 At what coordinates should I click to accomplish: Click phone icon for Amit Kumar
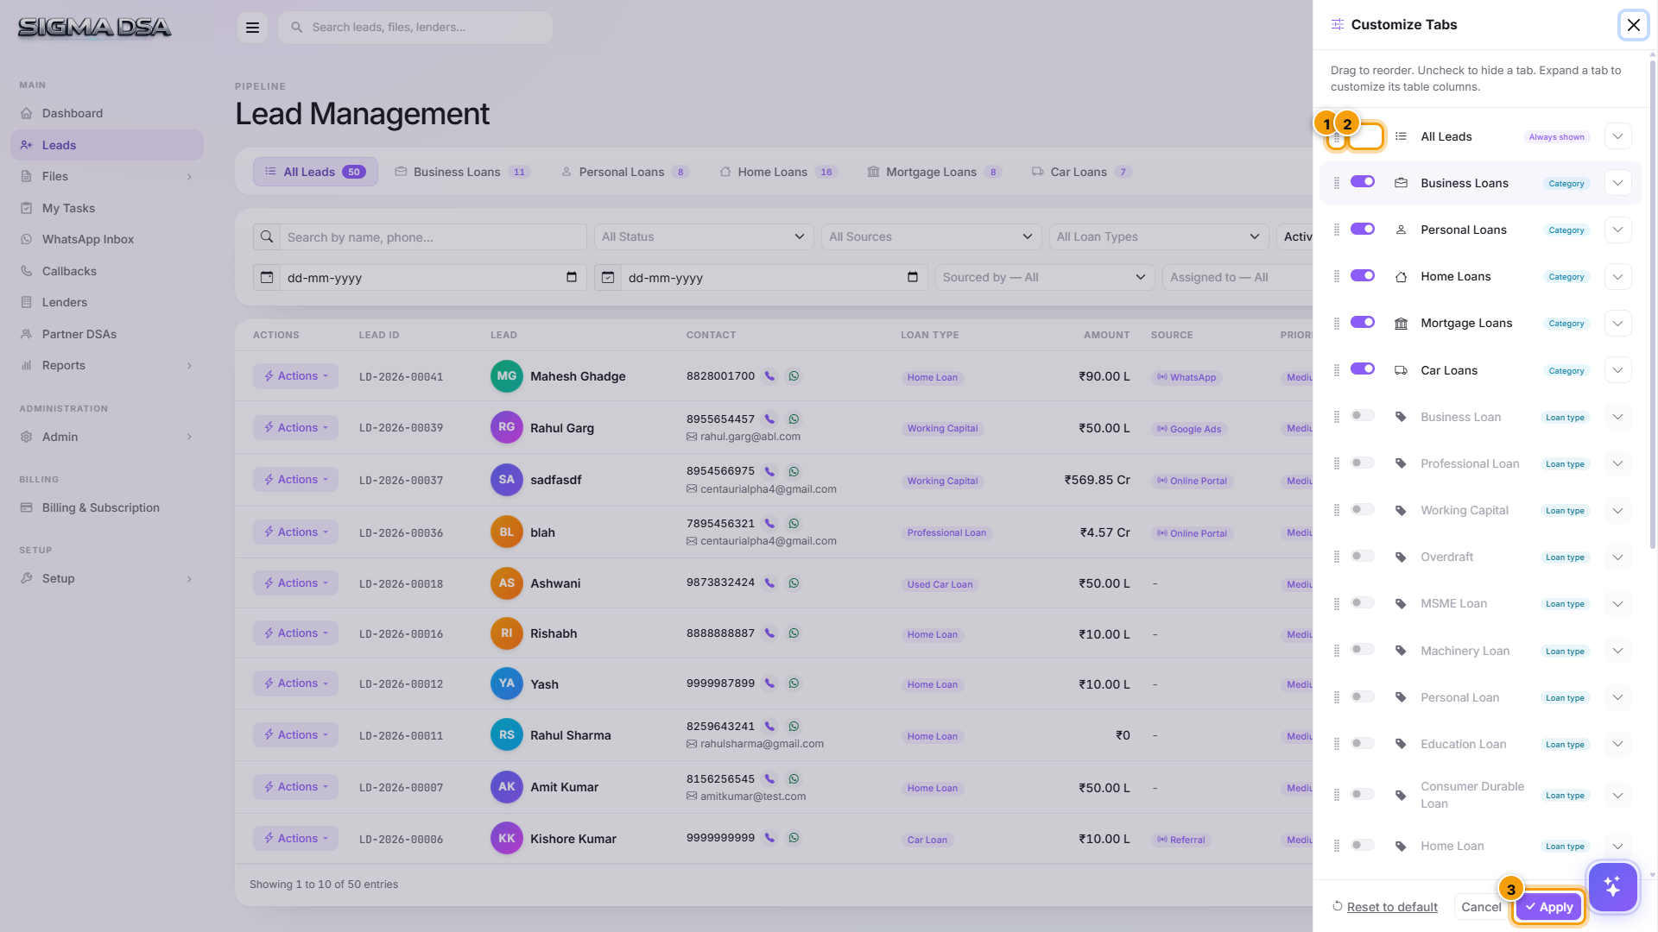769,779
